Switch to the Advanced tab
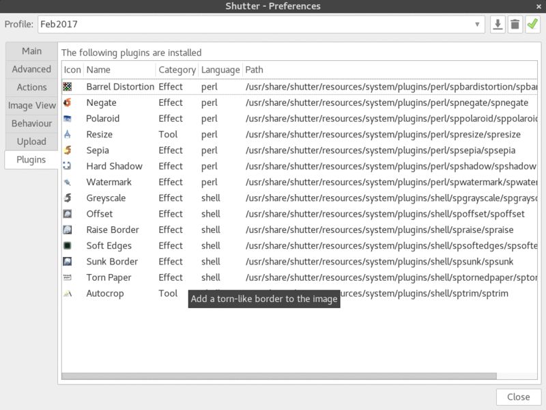Viewport: 546px width, 410px height. coord(31,70)
